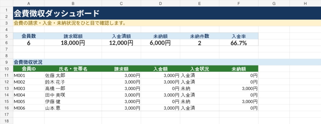Click the subtitle cell starting 会費の請求・入金
This screenshot has width=321, height=124.
pyautogui.click(x=167, y=23)
